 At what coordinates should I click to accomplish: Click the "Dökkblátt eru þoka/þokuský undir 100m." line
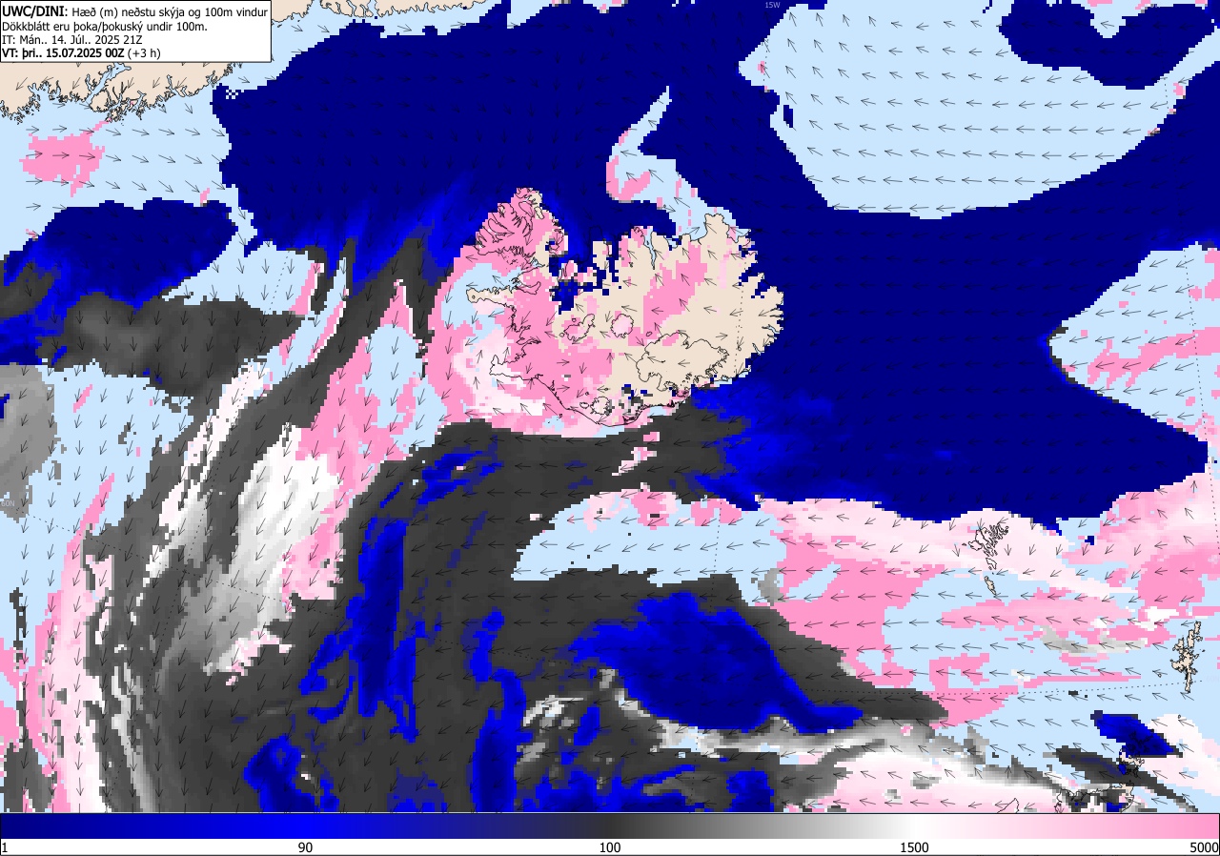(105, 26)
